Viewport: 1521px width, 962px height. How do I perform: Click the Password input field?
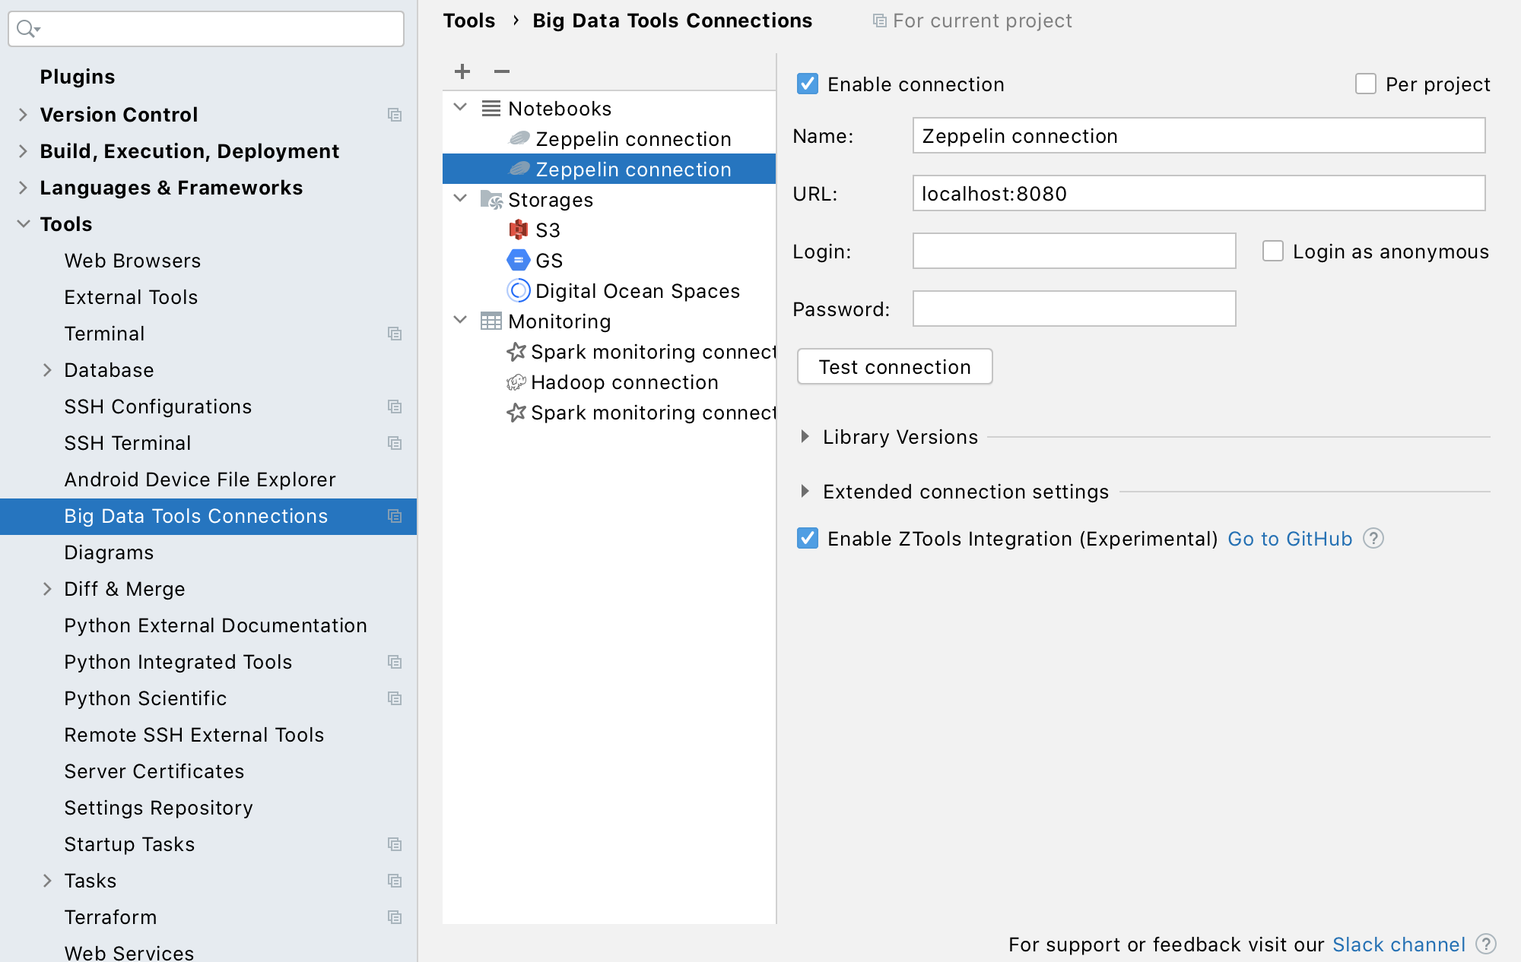pyautogui.click(x=1074, y=309)
